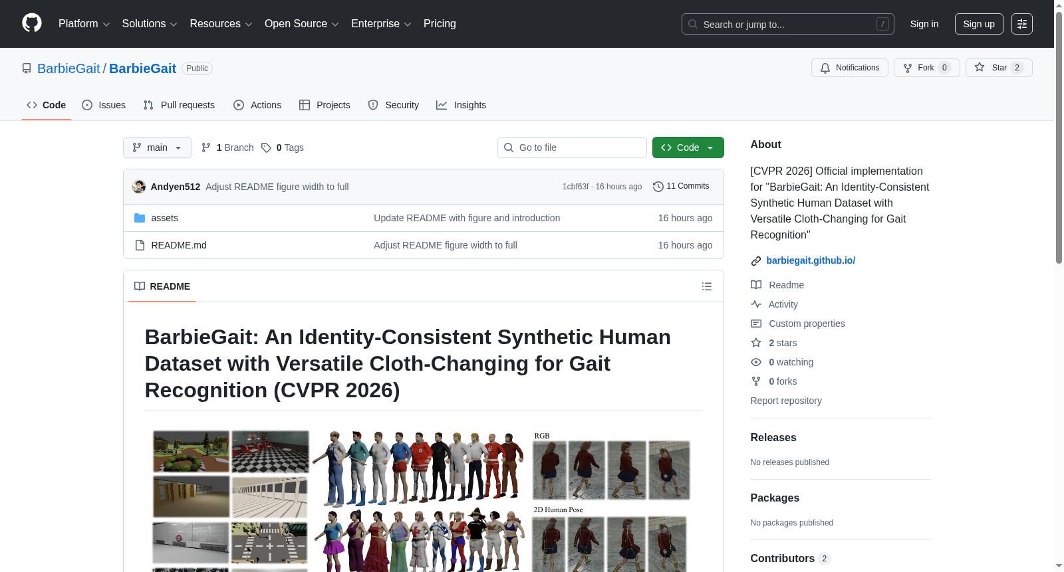
Task: Open the main branch selector dropdown
Action: pyautogui.click(x=158, y=147)
